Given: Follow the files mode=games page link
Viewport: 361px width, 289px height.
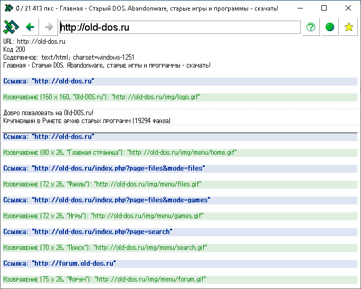Looking at the screenshot, I should (x=121, y=200).
